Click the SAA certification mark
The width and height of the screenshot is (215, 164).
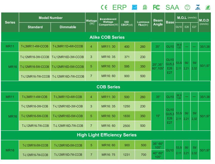click(x=172, y=7)
